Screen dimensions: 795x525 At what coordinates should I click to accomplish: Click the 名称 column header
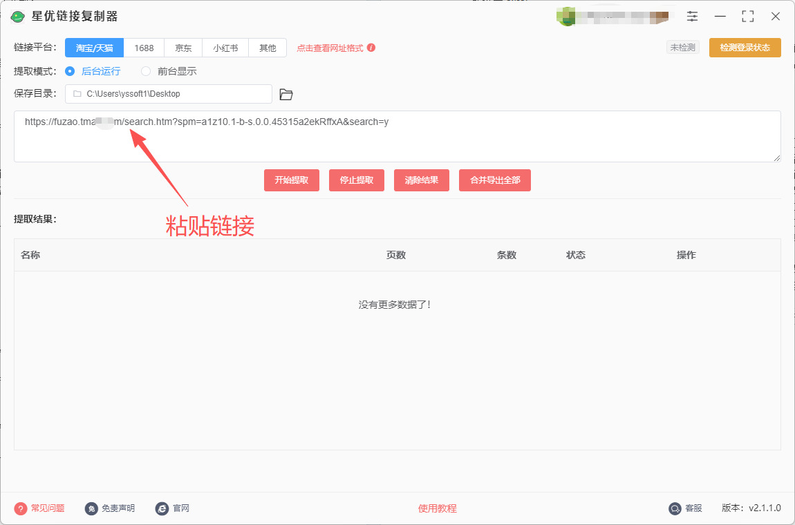30,255
